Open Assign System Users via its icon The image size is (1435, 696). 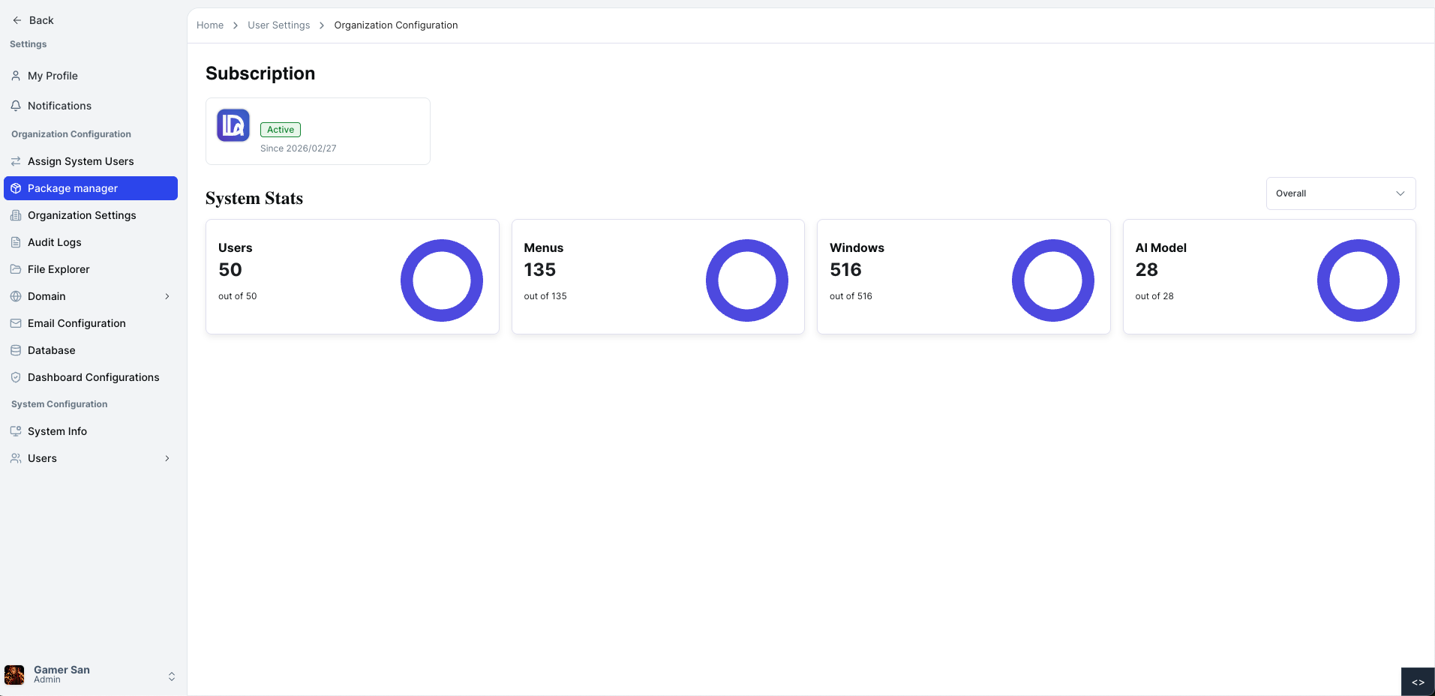pyautogui.click(x=17, y=160)
